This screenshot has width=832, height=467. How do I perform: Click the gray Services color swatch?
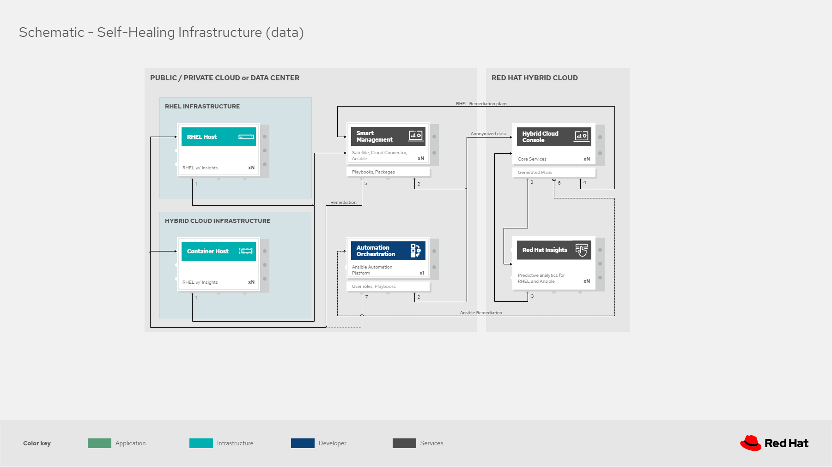coord(404,443)
